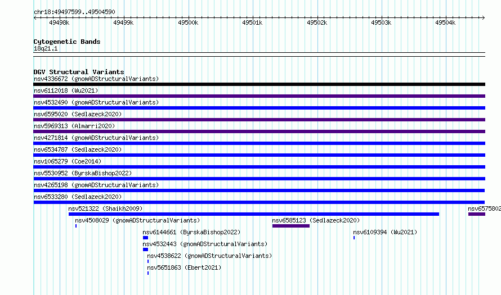Viewport: 501px width, 295px height.
Task: Select nsv4271814 (gnomADStructuralVariants) label
Action: 96,138
